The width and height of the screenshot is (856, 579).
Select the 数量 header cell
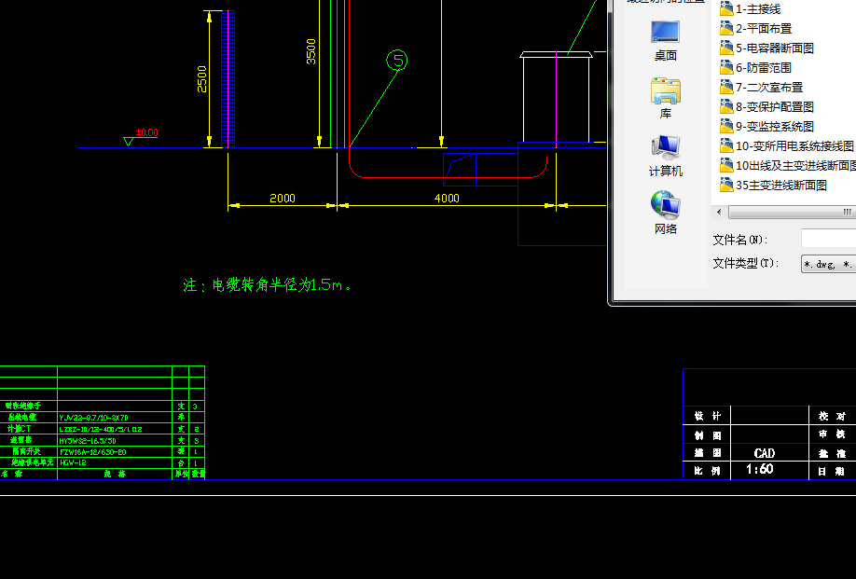click(x=198, y=475)
